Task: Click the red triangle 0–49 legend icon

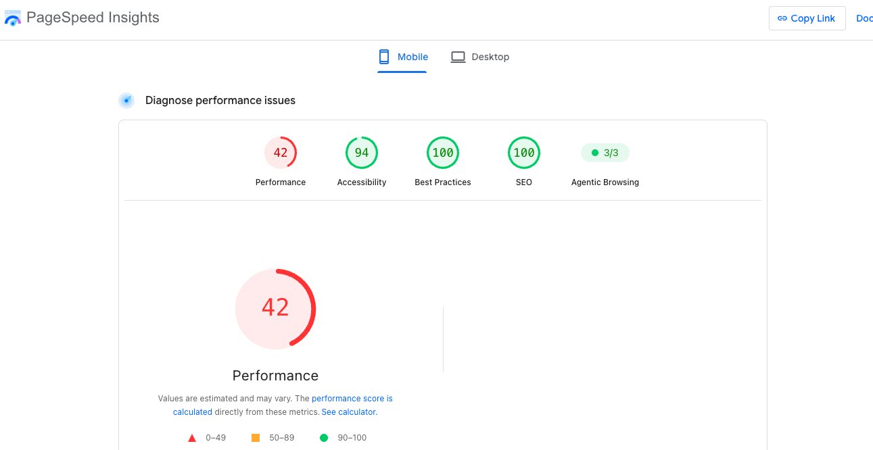Action: tap(192, 438)
